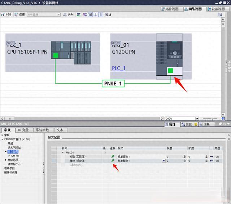Click the show addresses icon after 关系

pos(79,14)
